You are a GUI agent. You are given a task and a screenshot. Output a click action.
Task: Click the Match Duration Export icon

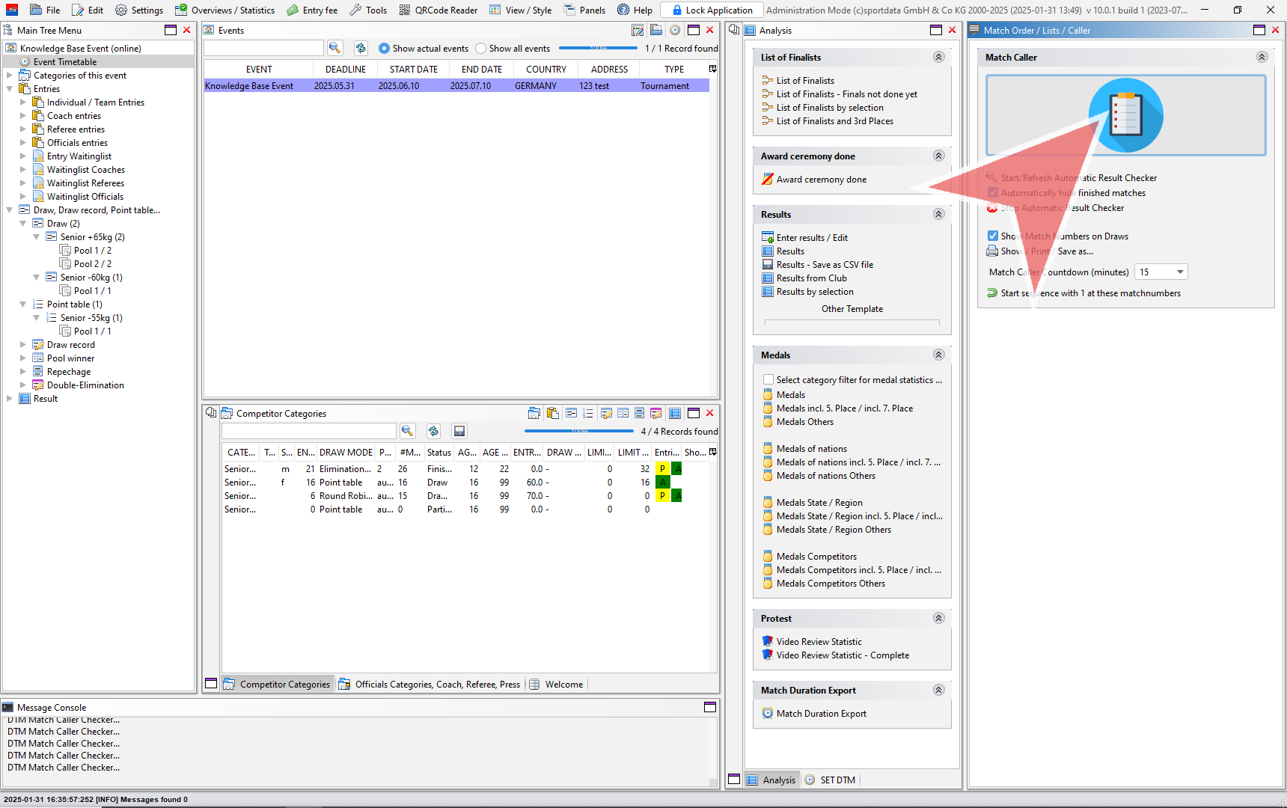pos(768,714)
